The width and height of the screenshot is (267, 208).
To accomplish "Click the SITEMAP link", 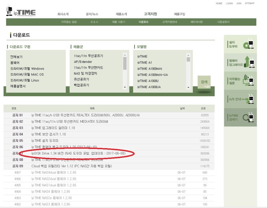I will pyautogui.click(x=250, y=3).
